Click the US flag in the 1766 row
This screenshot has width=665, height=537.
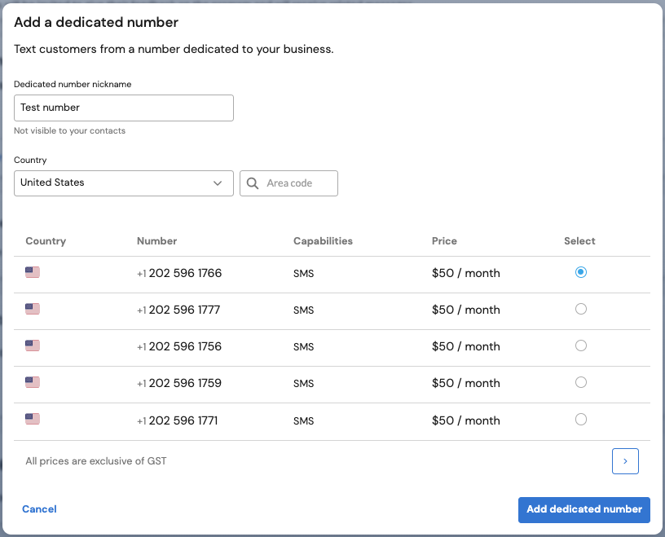coord(33,272)
